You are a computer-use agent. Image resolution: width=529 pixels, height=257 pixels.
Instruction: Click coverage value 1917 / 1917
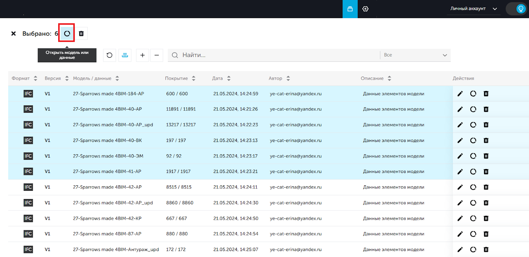(x=179, y=172)
